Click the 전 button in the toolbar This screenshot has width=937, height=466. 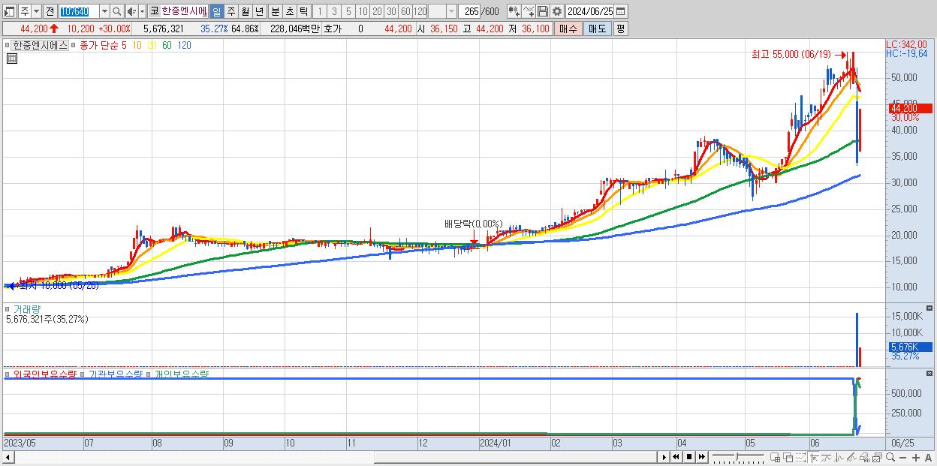(50, 11)
